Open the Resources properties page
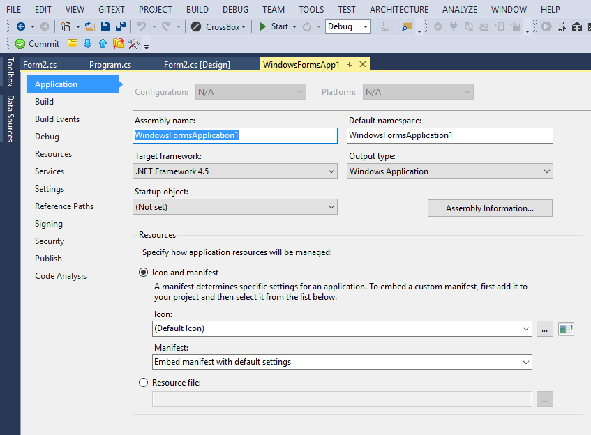591x435 pixels. click(54, 154)
